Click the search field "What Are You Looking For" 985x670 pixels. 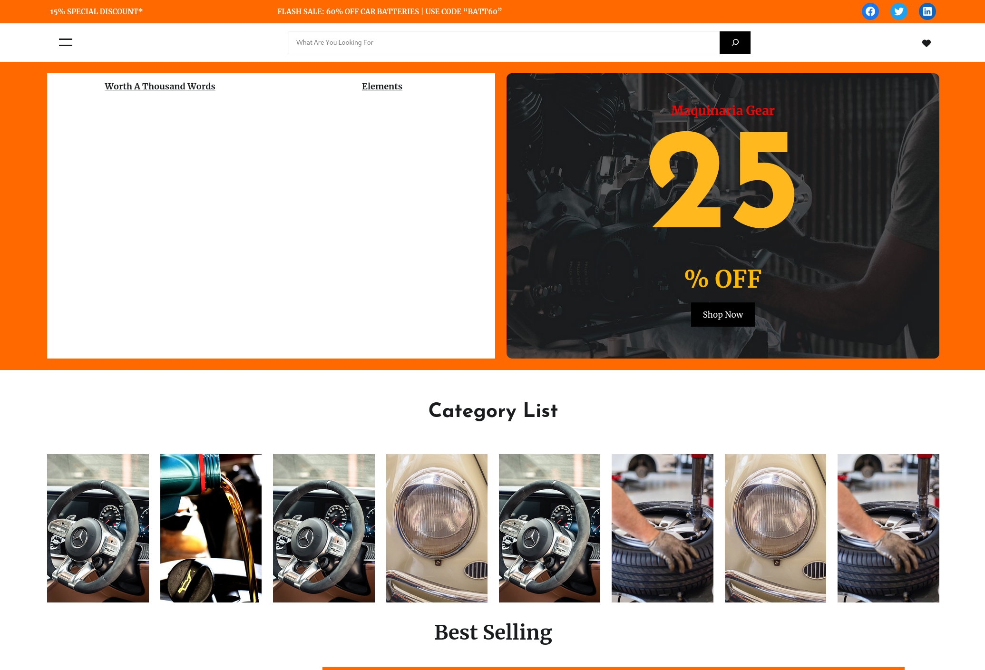coord(504,42)
